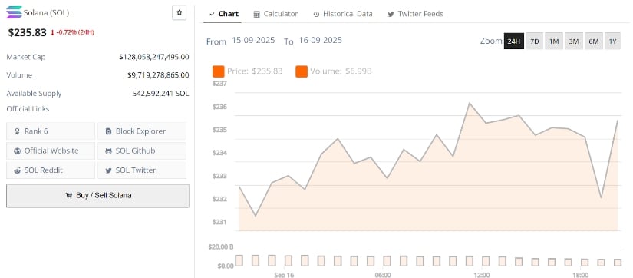Image resolution: width=633 pixels, height=278 pixels.
Task: Switch to Historical Data tab
Action: [x=343, y=14]
